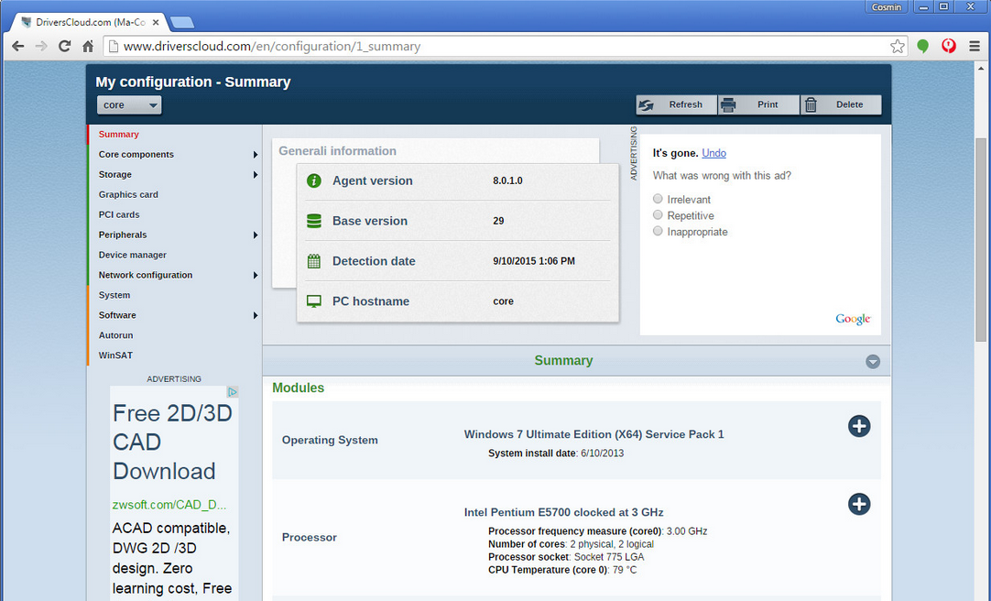The width and height of the screenshot is (991, 601).
Task: Click the page vertical scrollbar thumb
Action: tap(980, 240)
